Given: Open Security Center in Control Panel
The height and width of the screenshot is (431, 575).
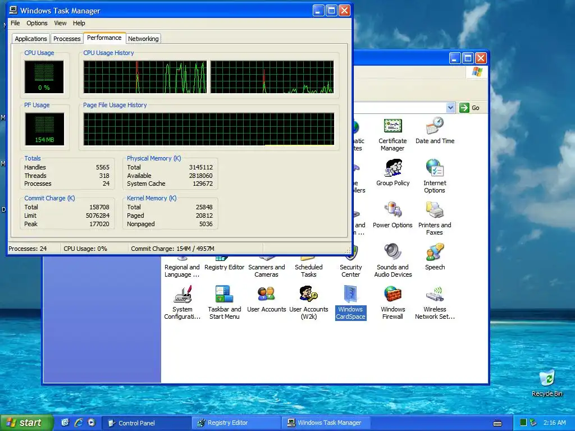Looking at the screenshot, I should (350, 267).
